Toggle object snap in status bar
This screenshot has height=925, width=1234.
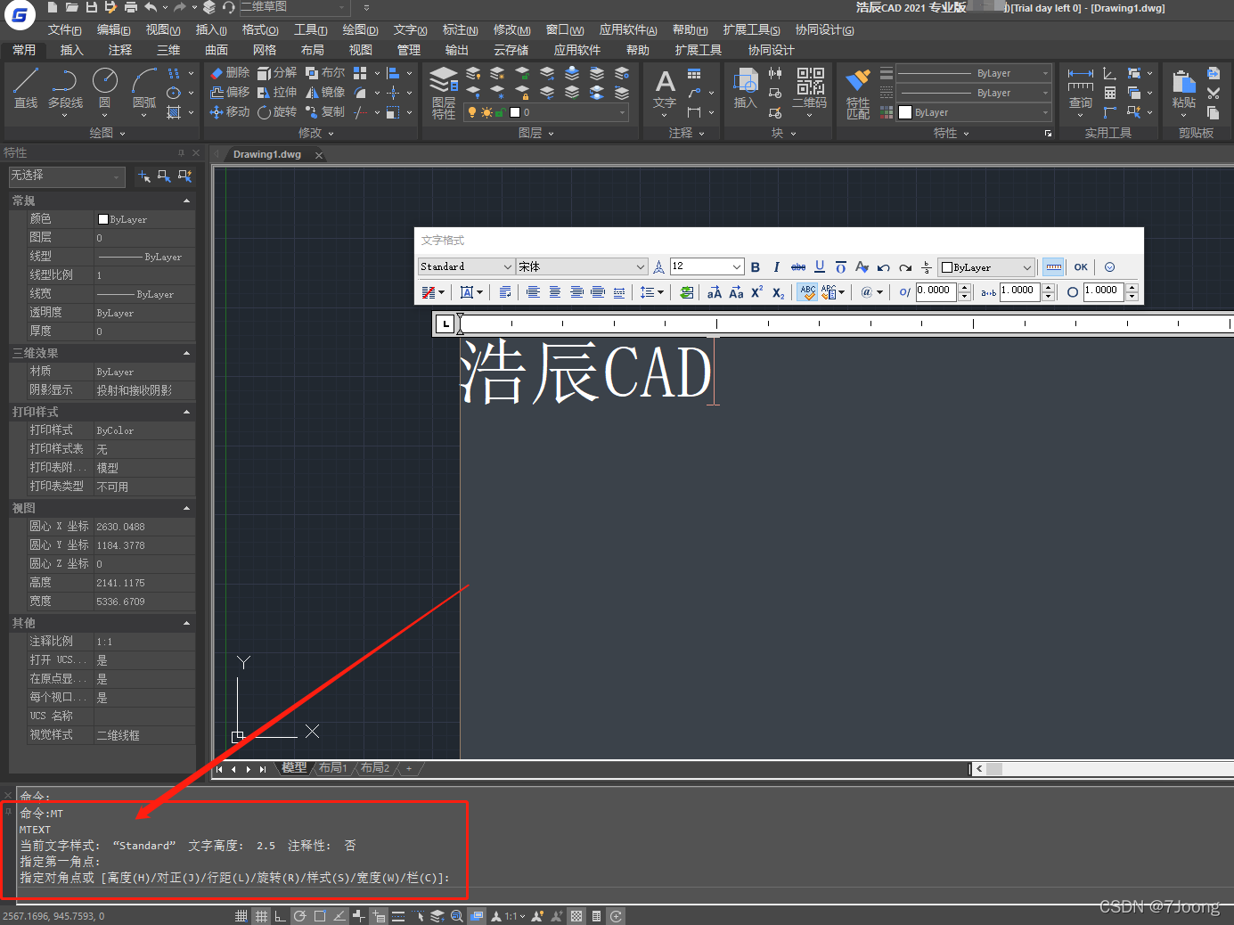click(x=319, y=916)
